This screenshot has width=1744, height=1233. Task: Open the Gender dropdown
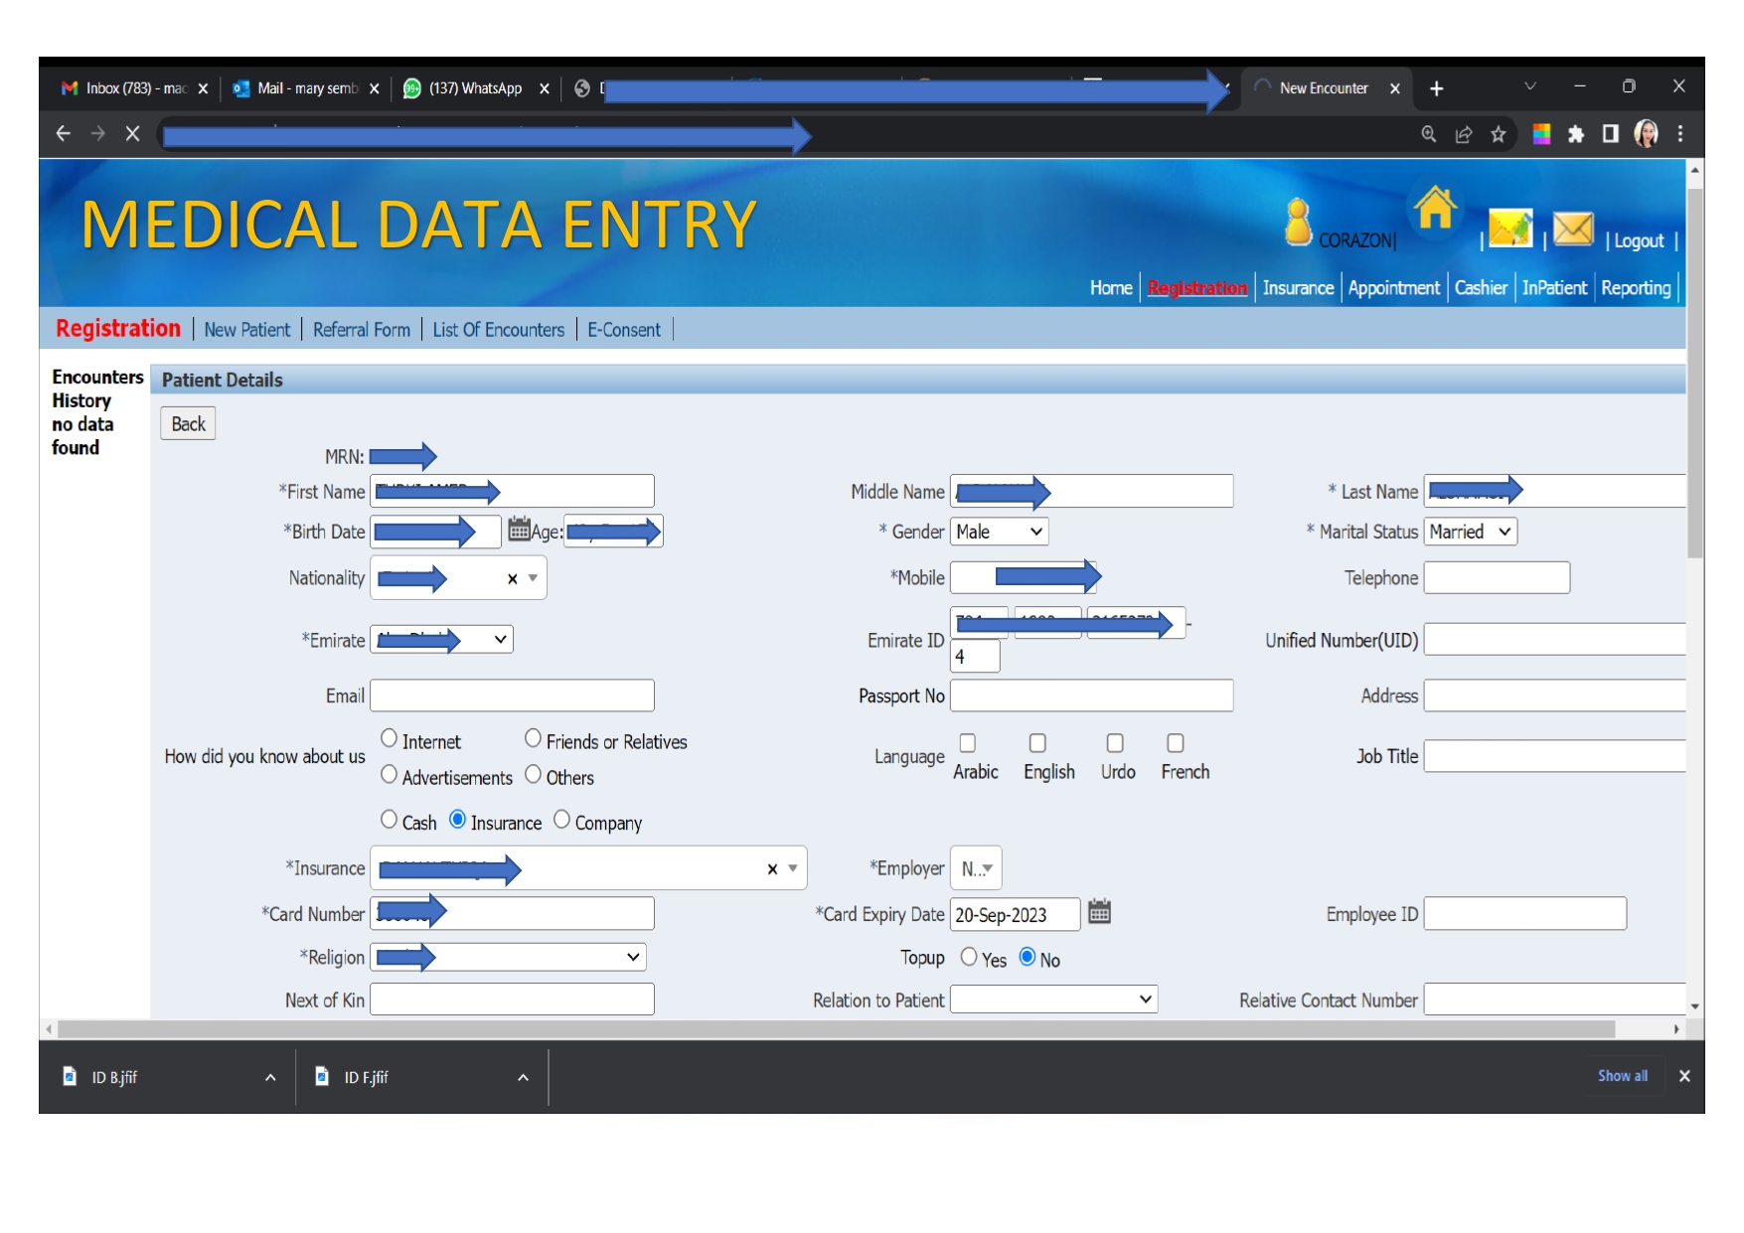1000,532
